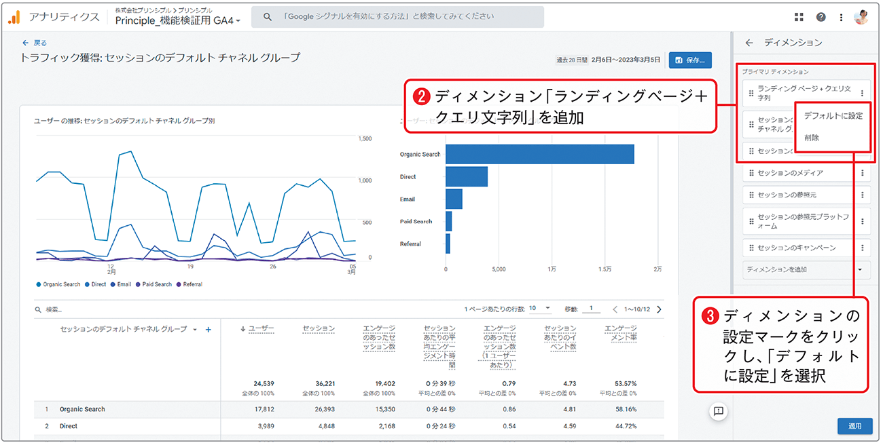This screenshot has height=443, width=883.
Task: Sort by エンゲージのあったセッション数 column header
Action: 379,337
